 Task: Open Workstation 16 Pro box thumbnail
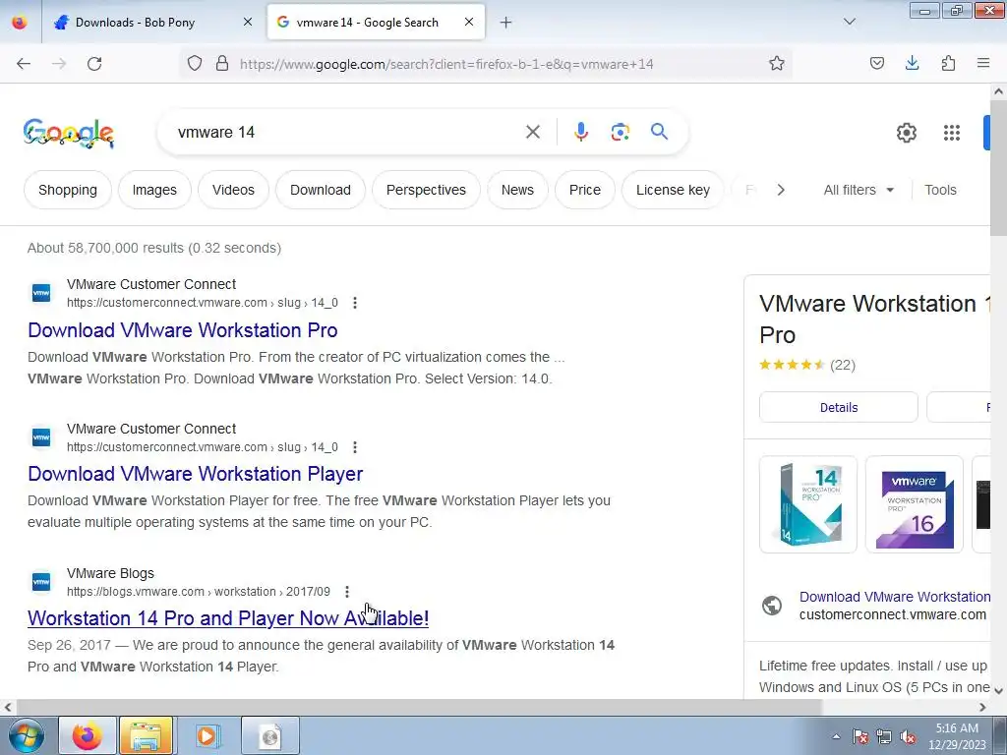point(914,504)
